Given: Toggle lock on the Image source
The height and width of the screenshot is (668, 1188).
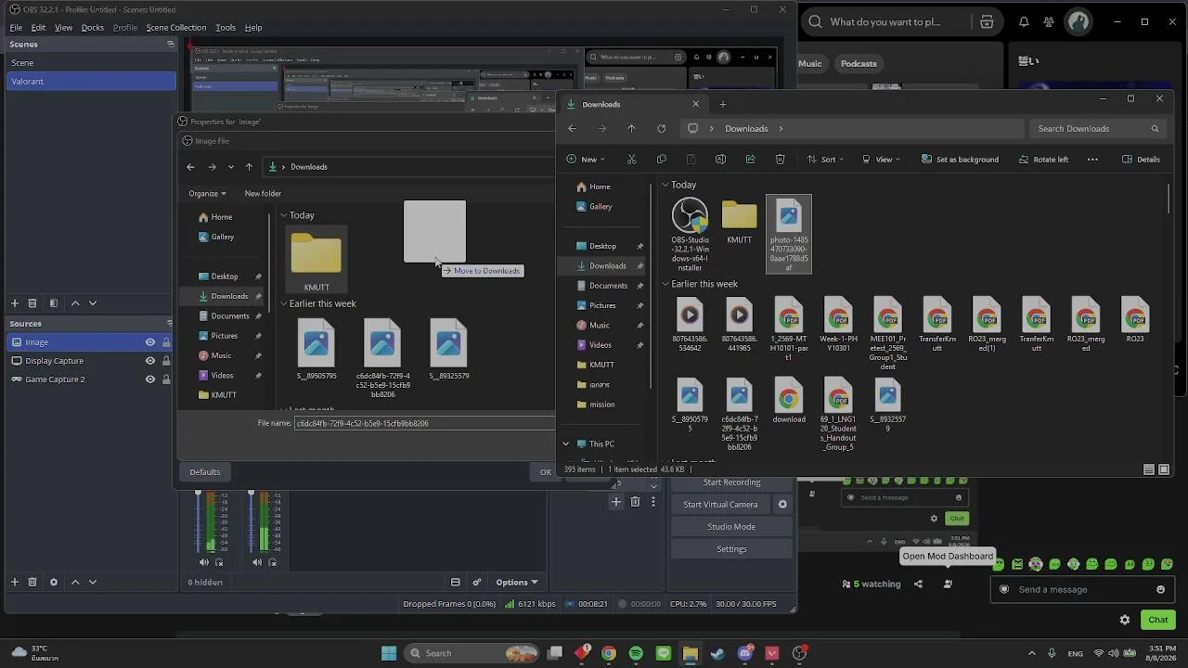Looking at the screenshot, I should click(166, 342).
